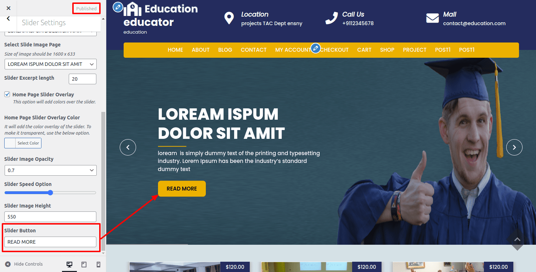Close the Customizer with the X icon
The image size is (536, 272).
coord(9,8)
